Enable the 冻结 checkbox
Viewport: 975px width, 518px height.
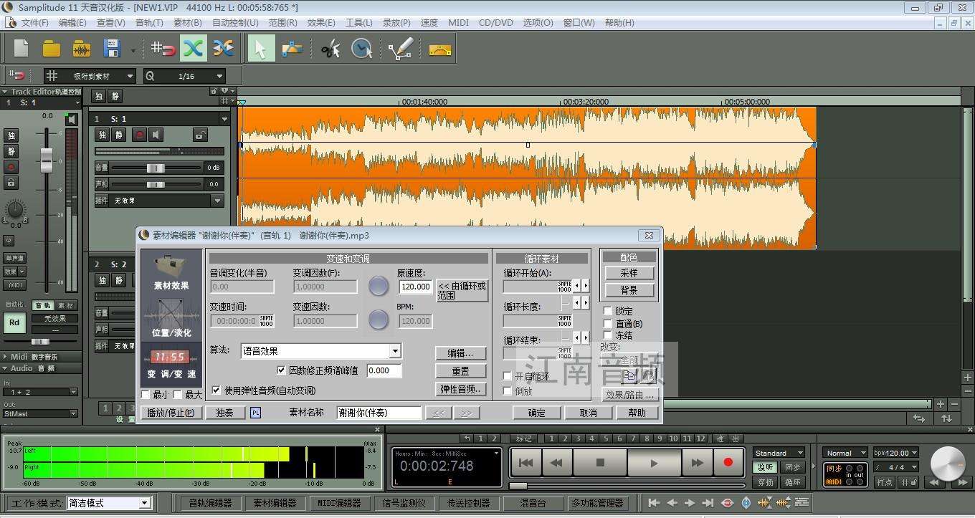click(608, 335)
